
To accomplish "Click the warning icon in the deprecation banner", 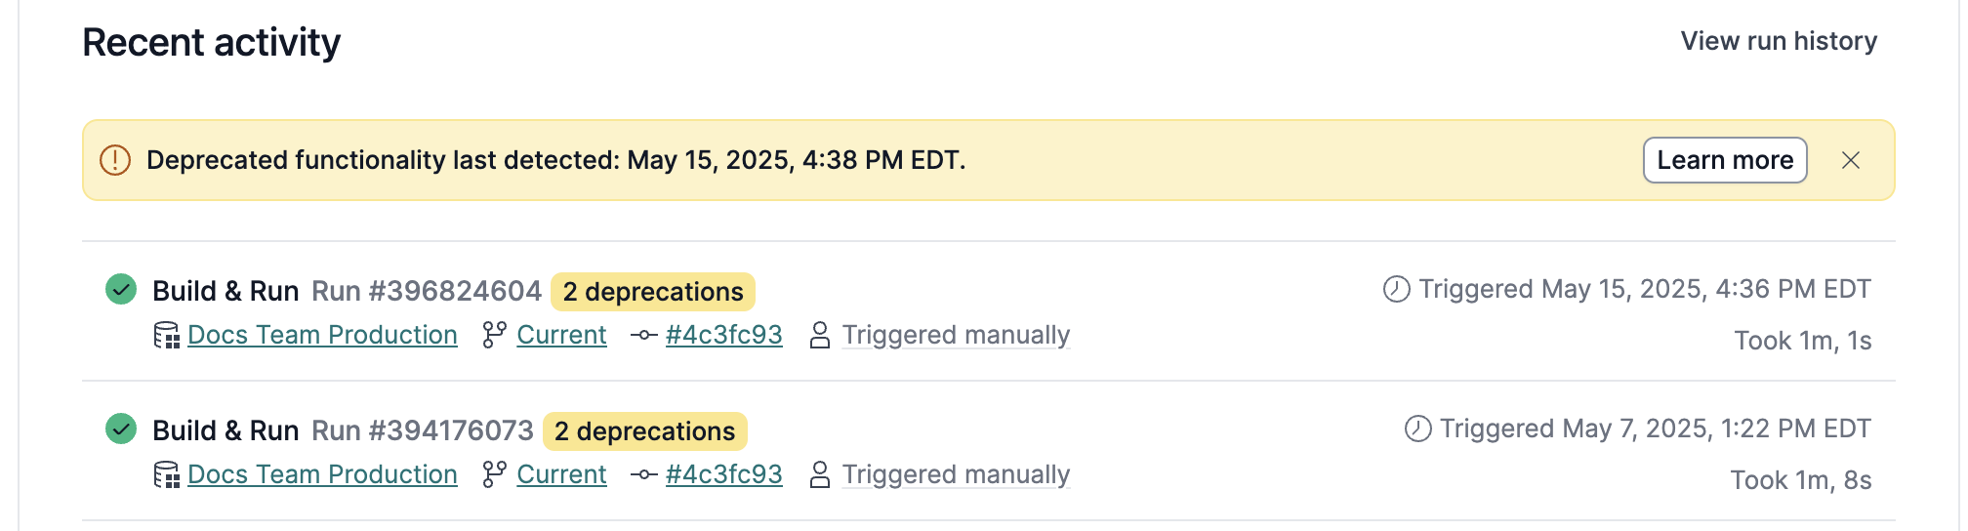I will [x=115, y=160].
